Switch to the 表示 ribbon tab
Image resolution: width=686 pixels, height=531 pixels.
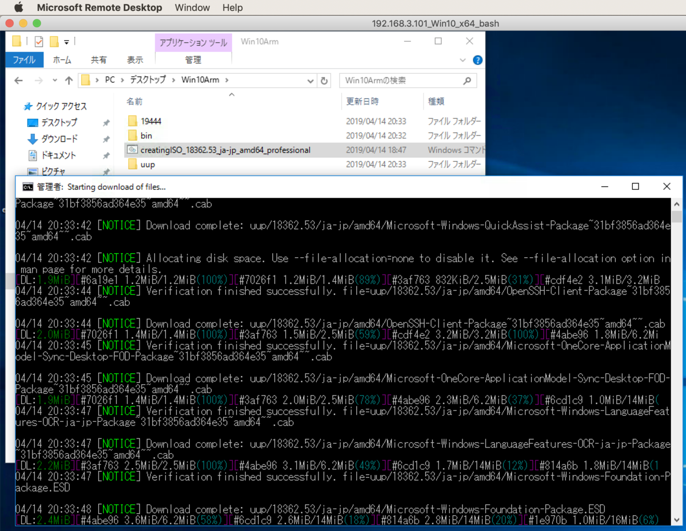[135, 60]
